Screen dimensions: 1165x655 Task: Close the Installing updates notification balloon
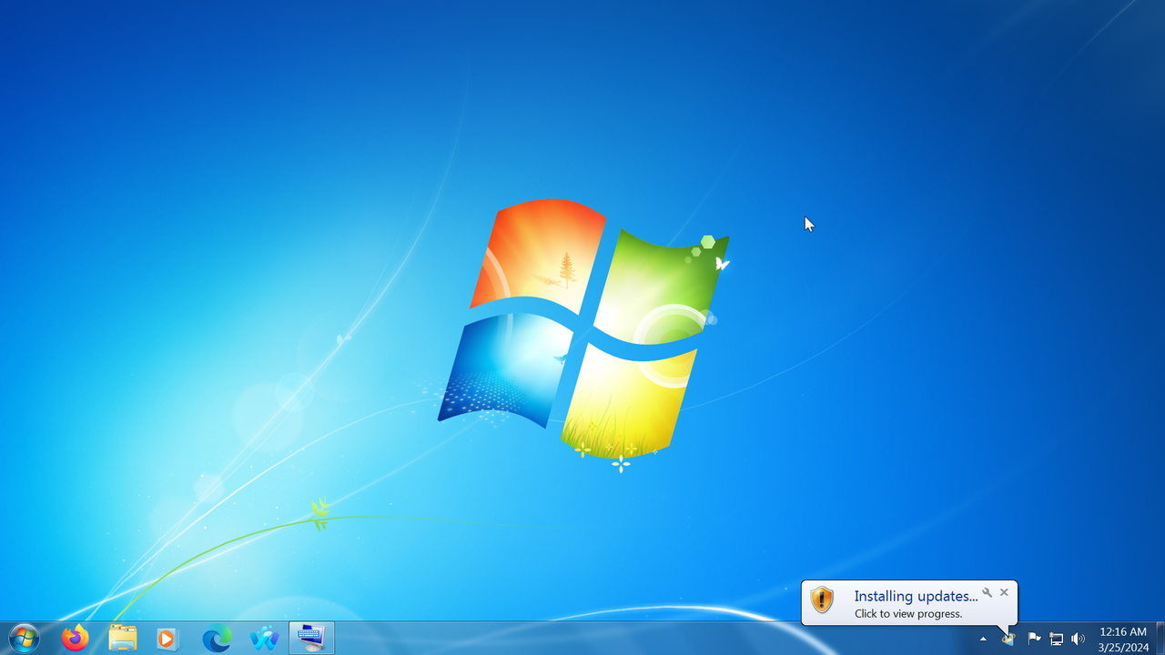[x=1004, y=592]
